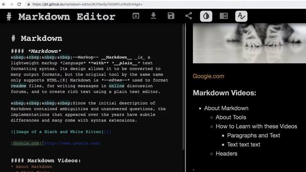This screenshot has width=306, height=172.
Task: Click the underlined word 'readme' in editor
Action: tap(19, 86)
